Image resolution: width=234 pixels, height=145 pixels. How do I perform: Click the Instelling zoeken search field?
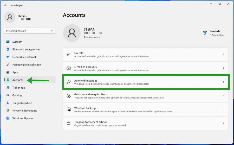click(x=30, y=31)
